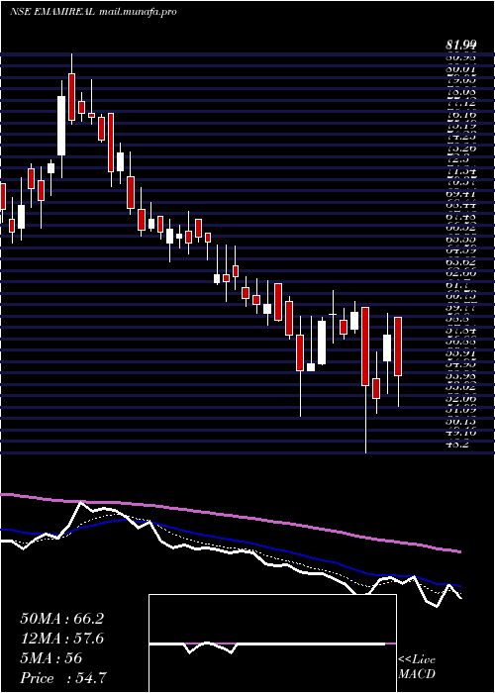
Task: Click the 50MA : 66.2 readout
Action: 61,619
